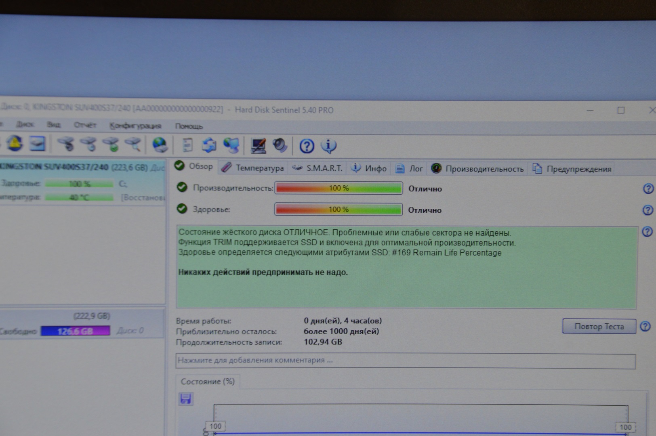656x436 pixels.
Task: Click the '102,94 GB' written value
Action: (x=323, y=342)
